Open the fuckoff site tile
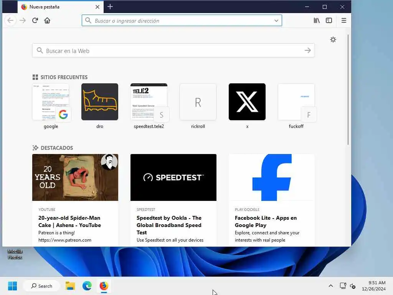This screenshot has width=393, height=295. [x=296, y=102]
